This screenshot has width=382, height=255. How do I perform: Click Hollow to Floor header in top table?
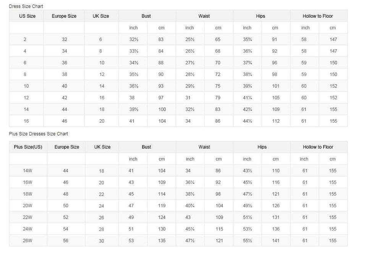click(x=318, y=16)
